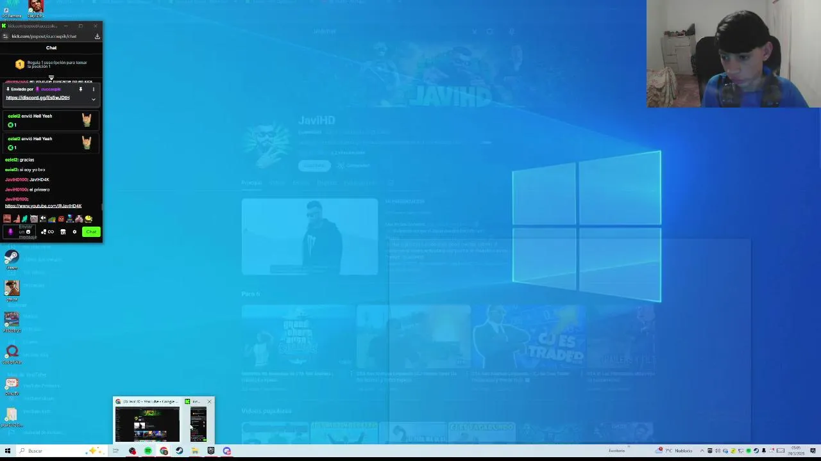821x461 pixels.
Task: Click the kick.com popout address bar
Action: (x=44, y=36)
